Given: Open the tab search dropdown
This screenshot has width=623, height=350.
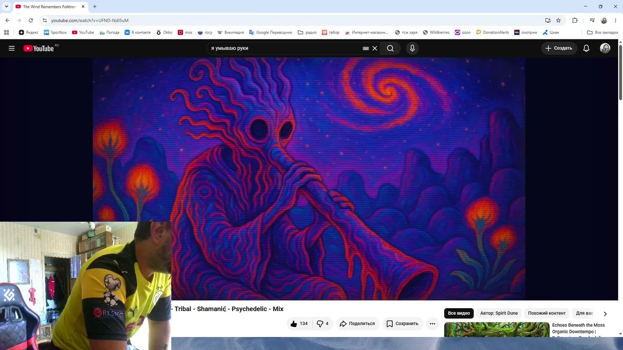Looking at the screenshot, I should coord(6,7).
